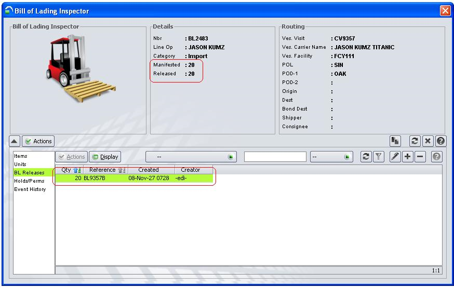Remove the release with the minus icon
The width and height of the screenshot is (454, 288).
420,157
